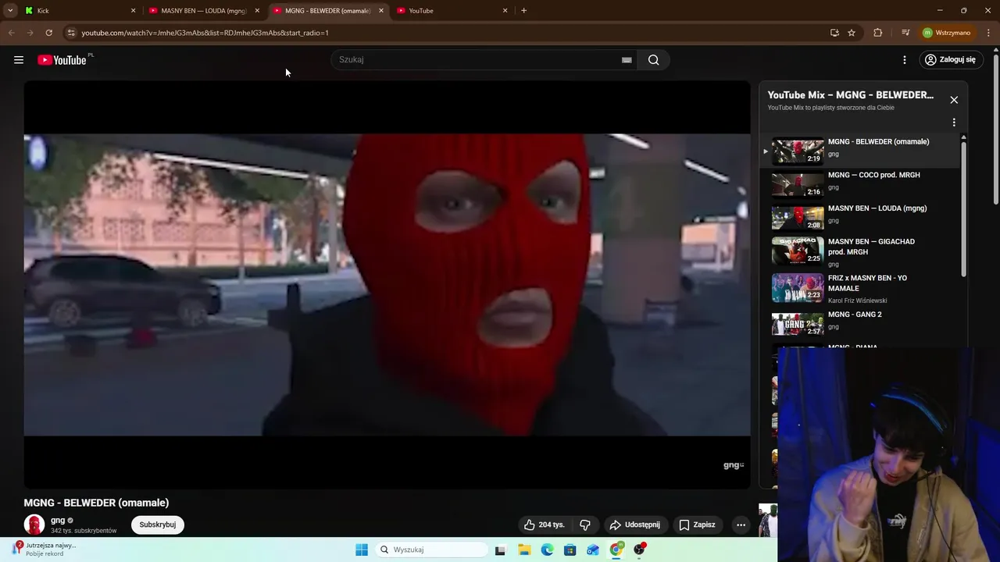Open the gng channel name link
Viewport: 1000px width, 562px height.
tap(58, 521)
